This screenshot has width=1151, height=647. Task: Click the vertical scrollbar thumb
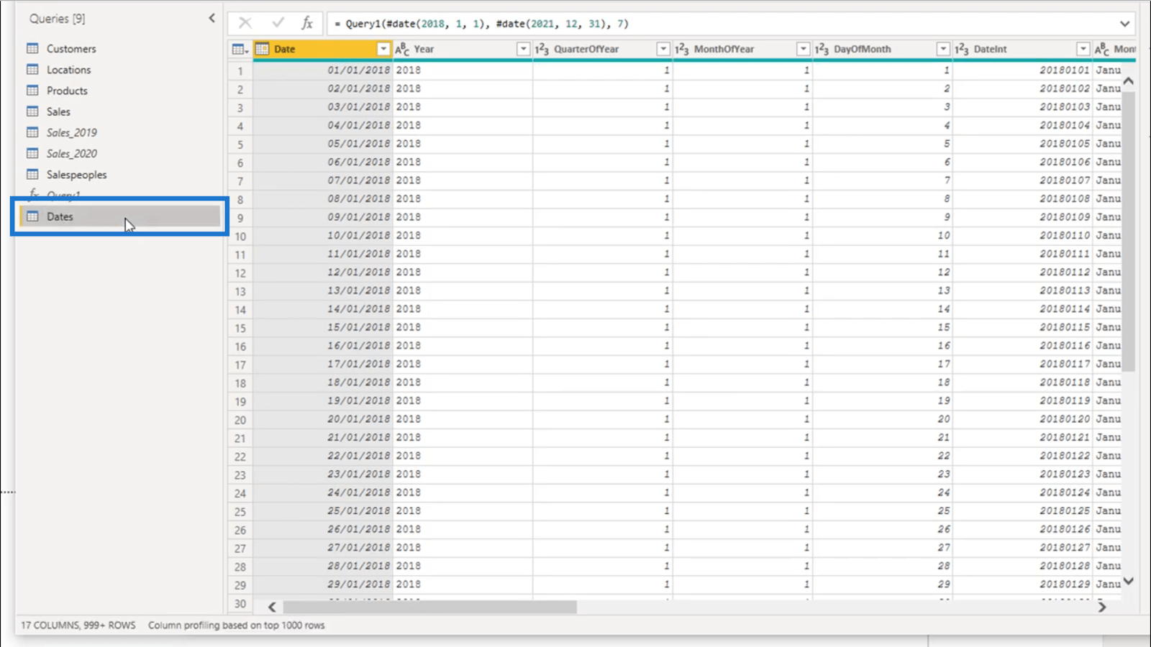coord(1129,230)
